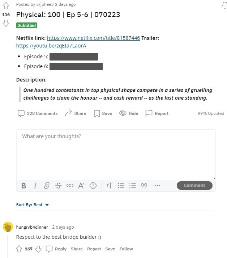Hide this post using Hide button
Image resolution: width=227 pixels, height=258 pixels.
point(129,113)
